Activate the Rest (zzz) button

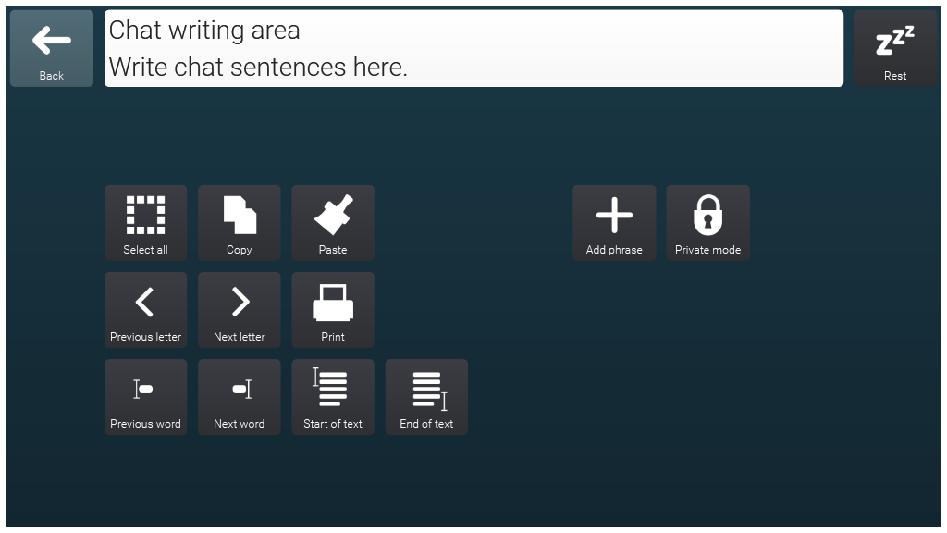(894, 48)
